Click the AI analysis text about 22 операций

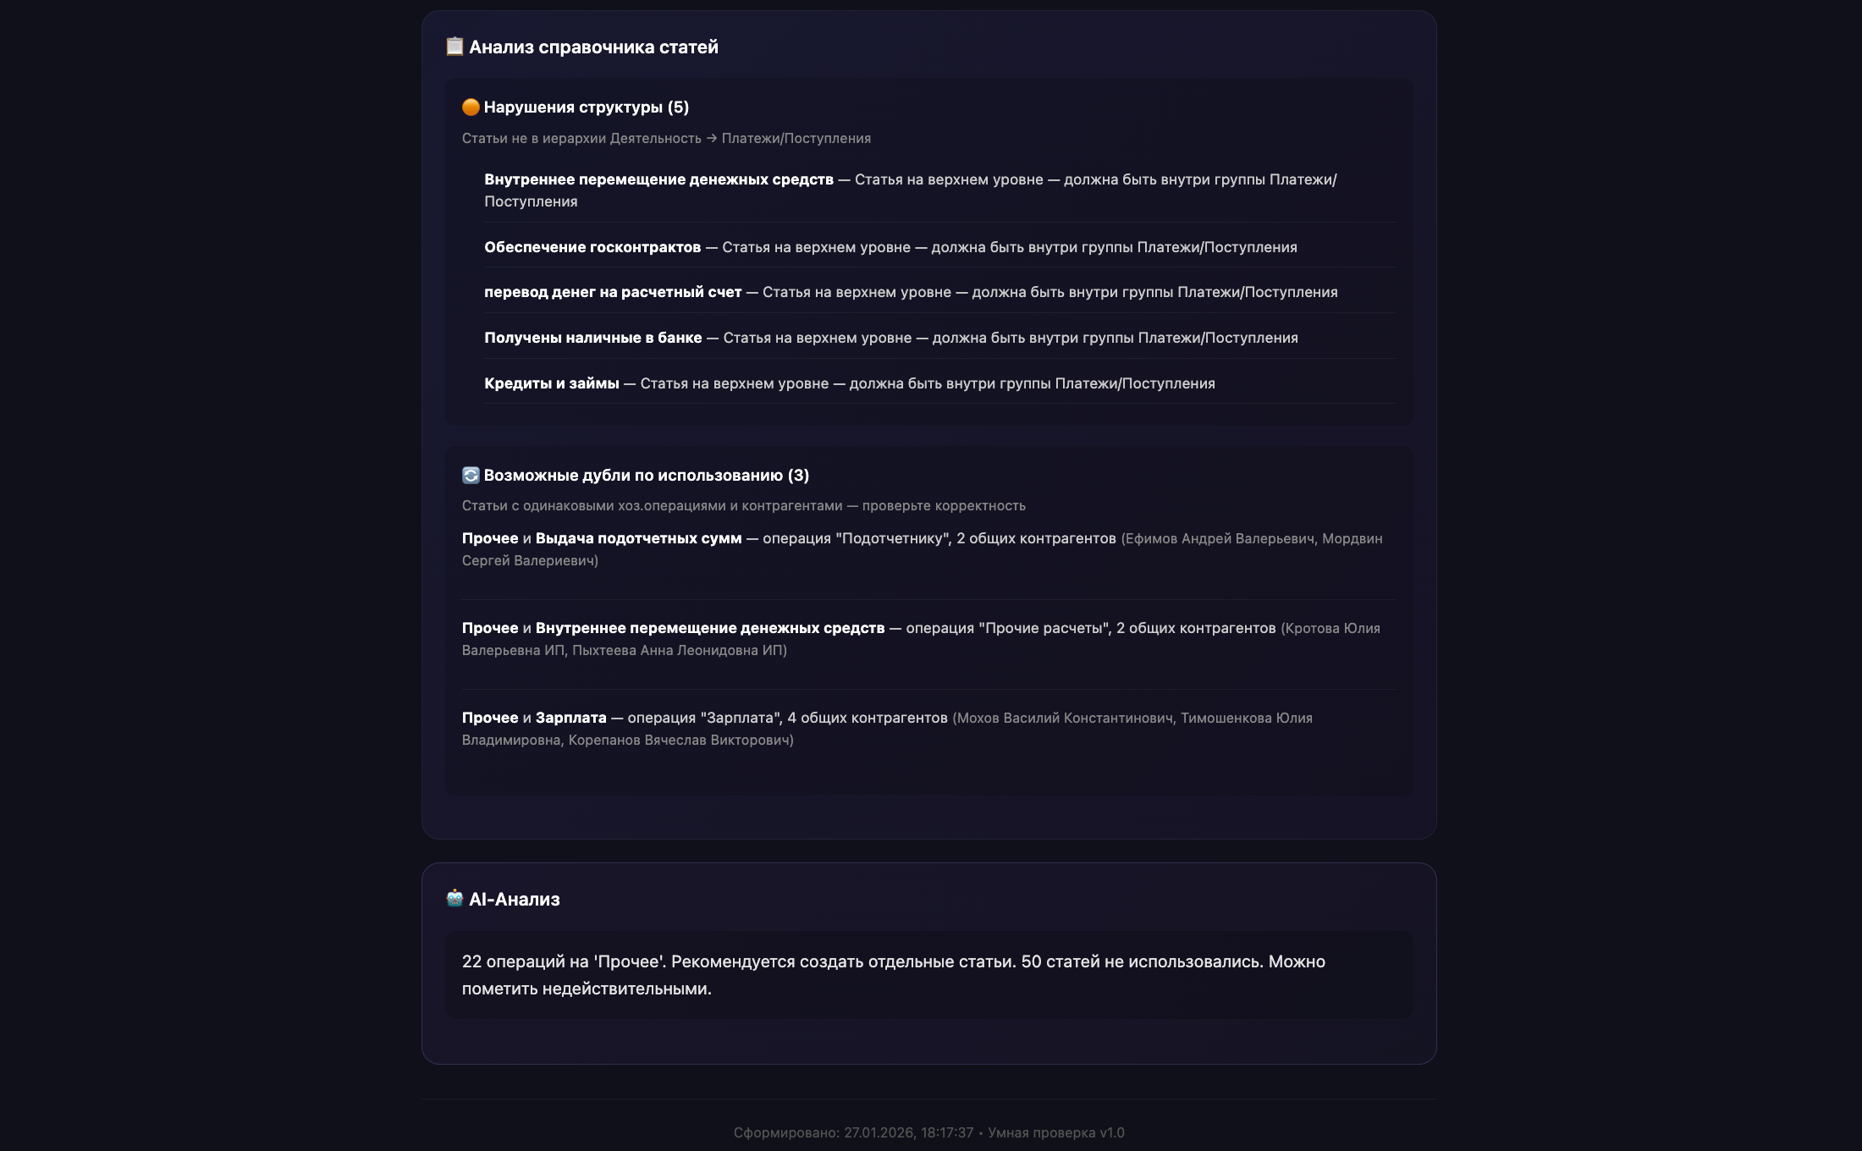tap(893, 974)
